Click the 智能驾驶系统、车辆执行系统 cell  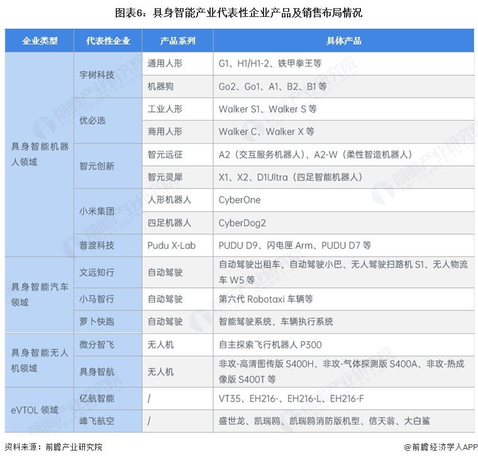point(343,321)
